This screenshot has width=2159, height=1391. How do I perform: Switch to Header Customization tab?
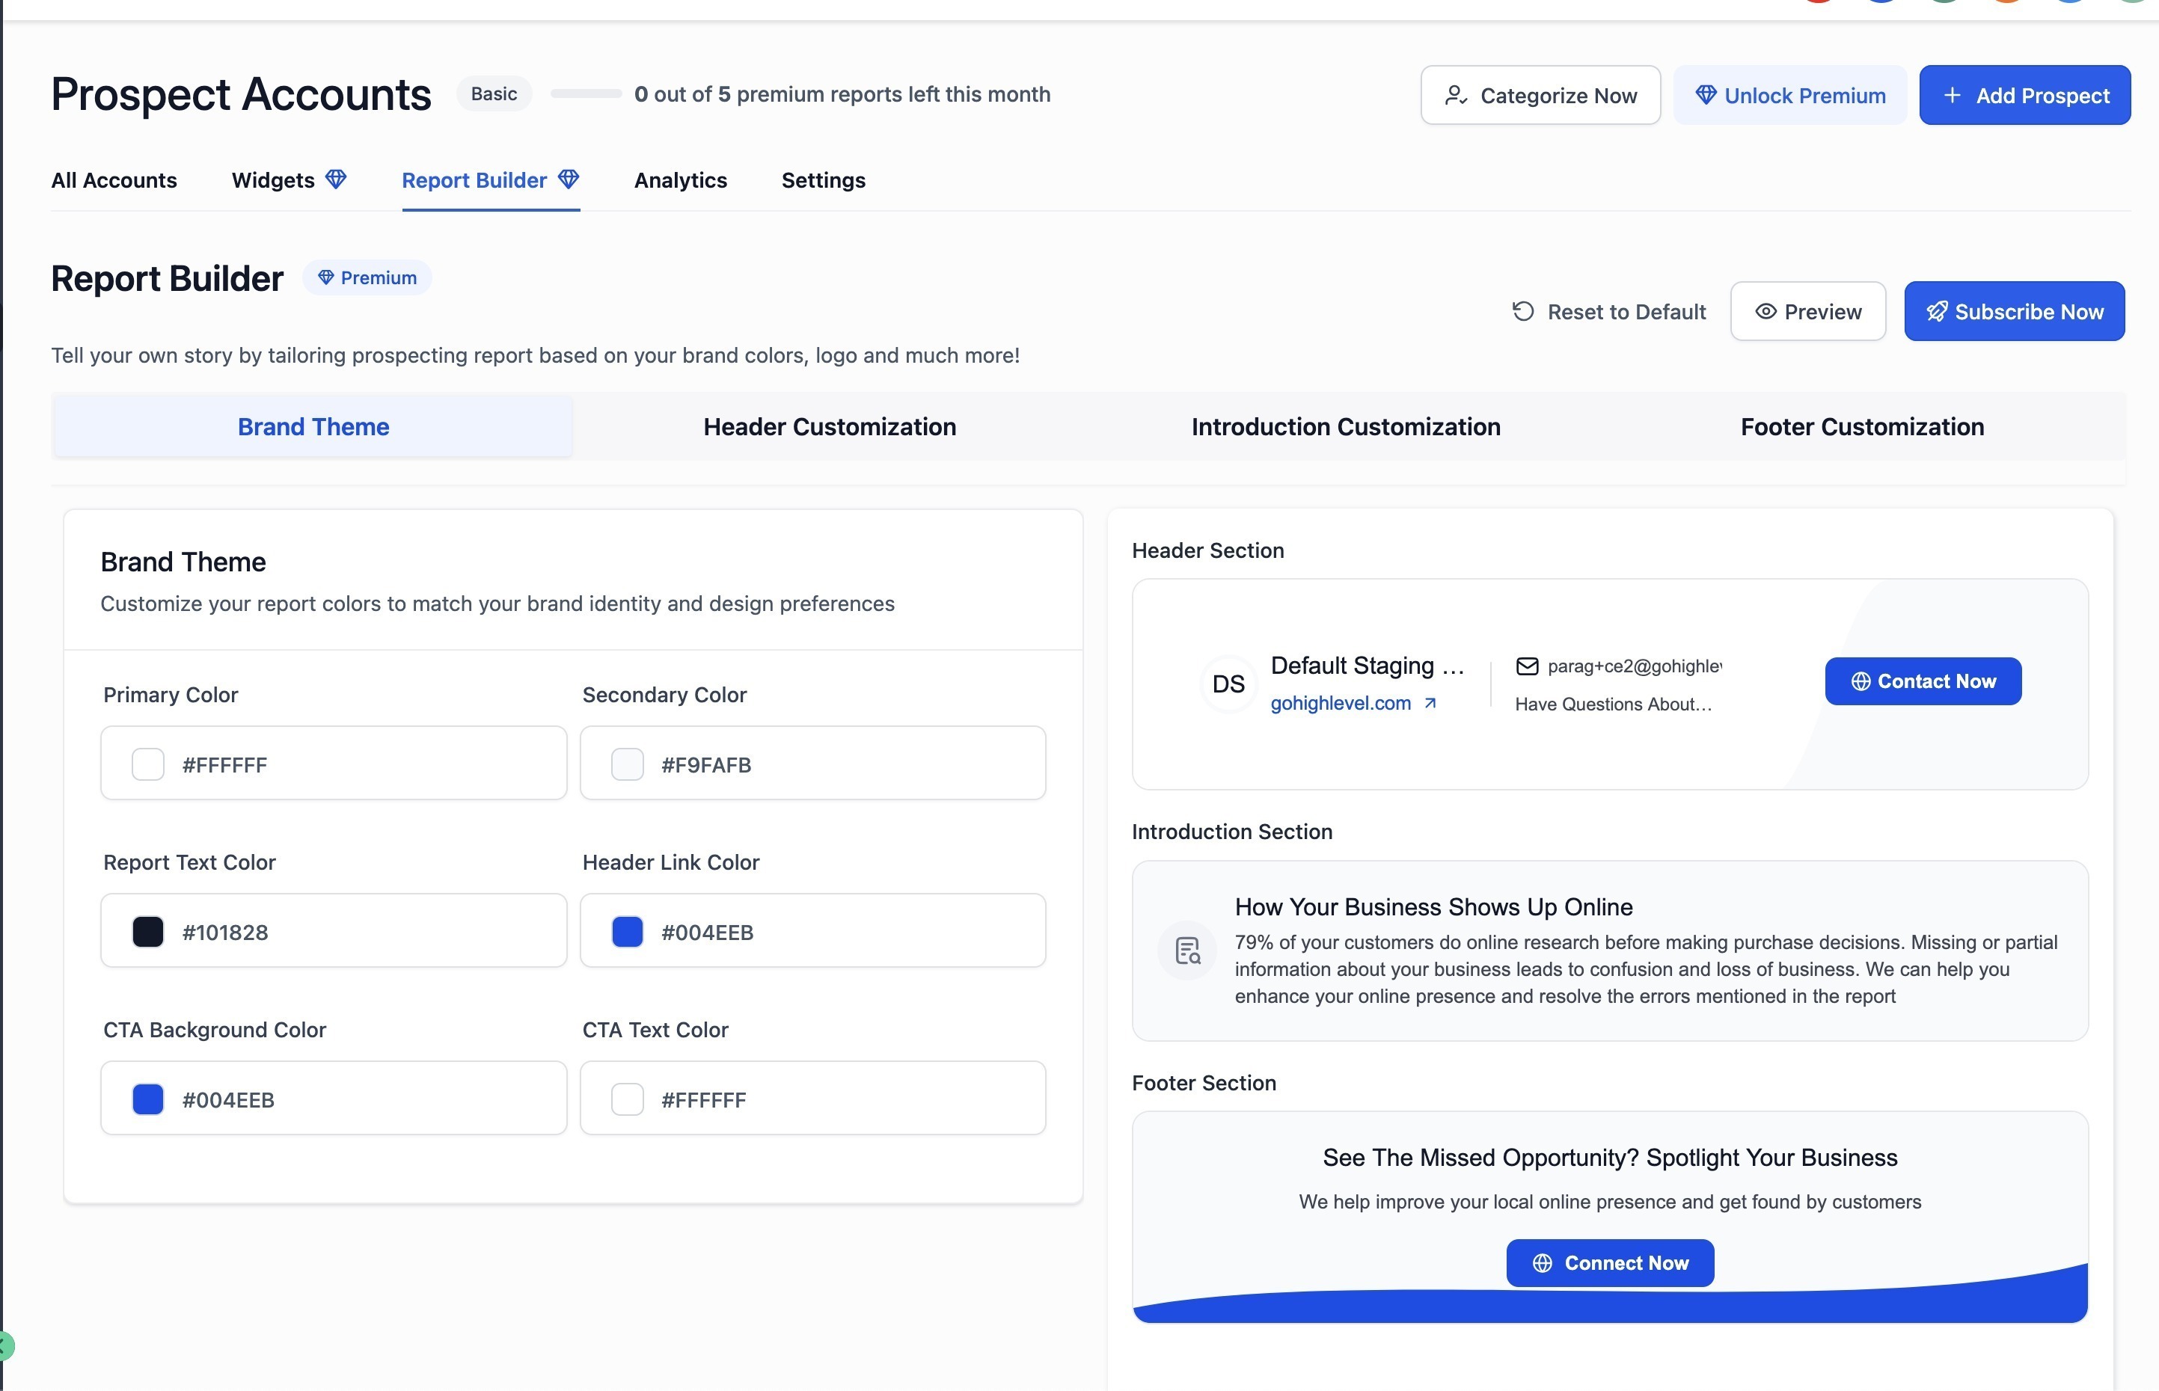830,426
